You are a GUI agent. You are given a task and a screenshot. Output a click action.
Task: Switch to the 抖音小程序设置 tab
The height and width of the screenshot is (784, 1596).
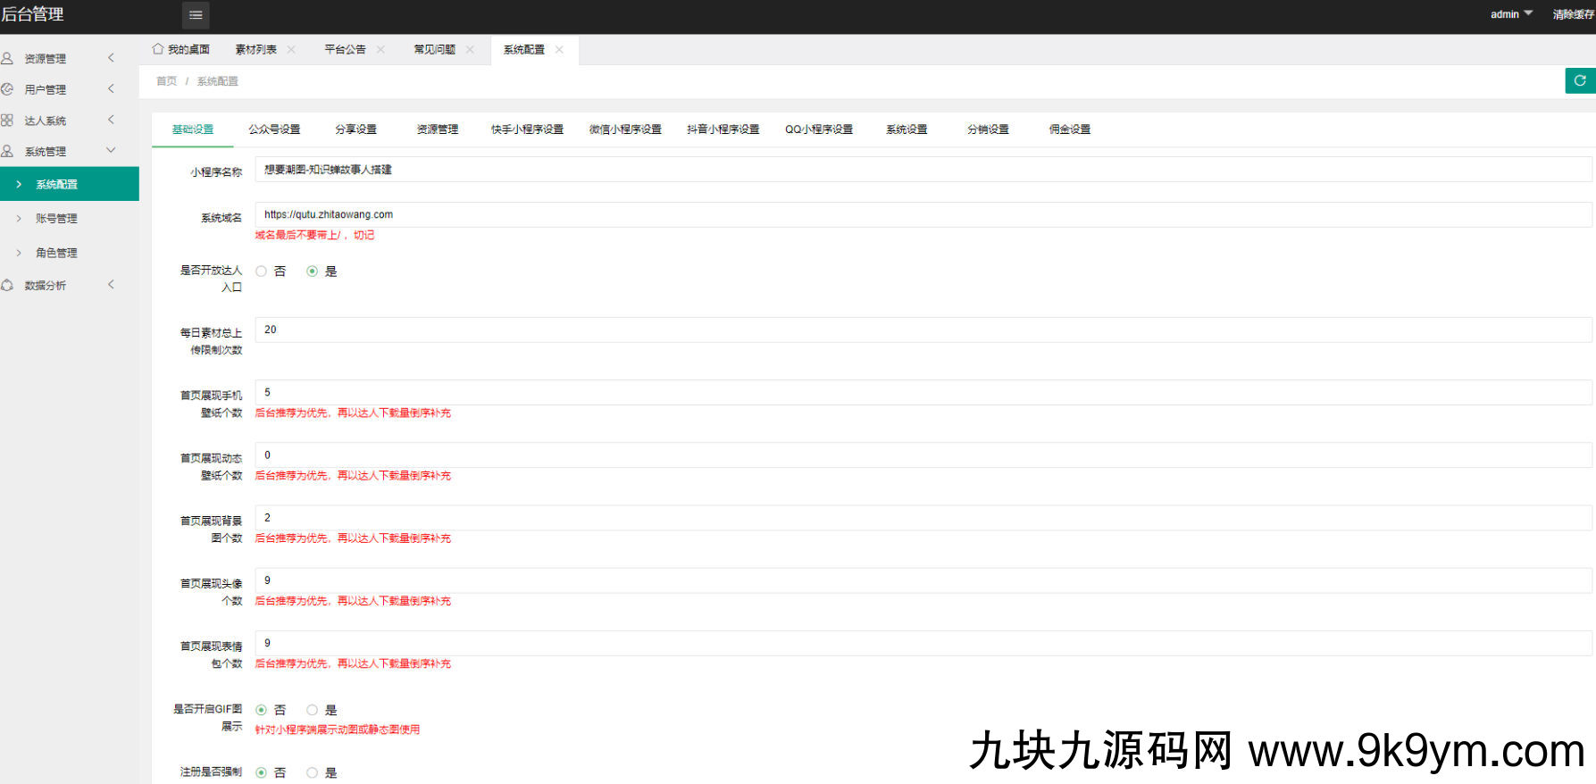723,129
